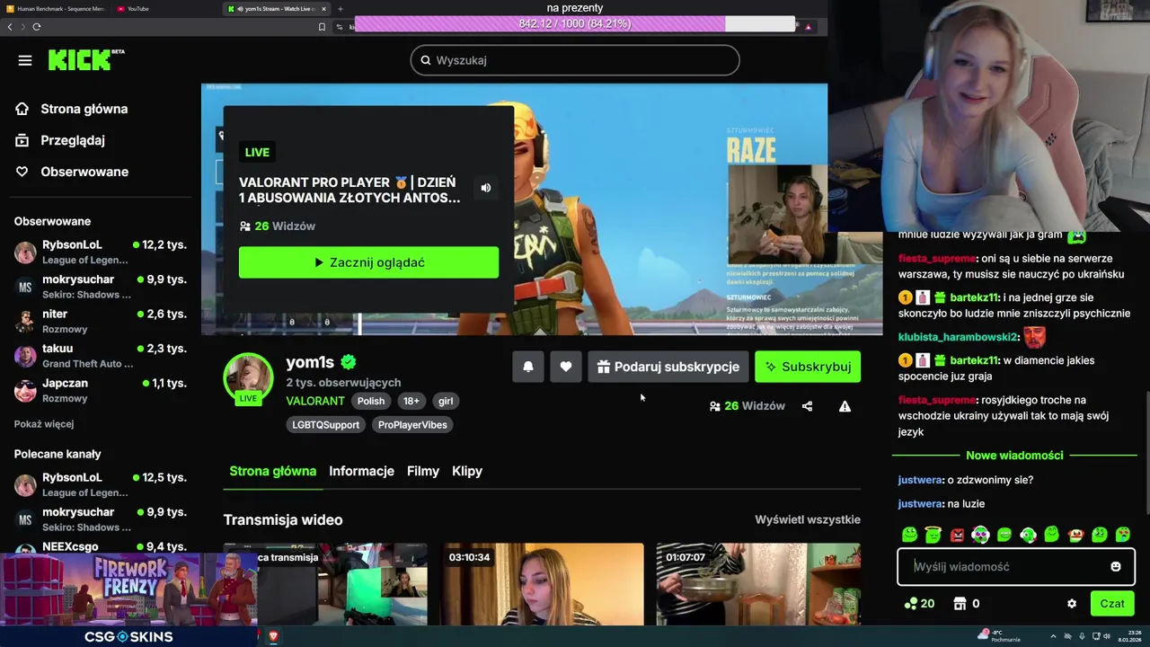
Task: Insert the clown emote in quick bar
Action: [x=1075, y=535]
